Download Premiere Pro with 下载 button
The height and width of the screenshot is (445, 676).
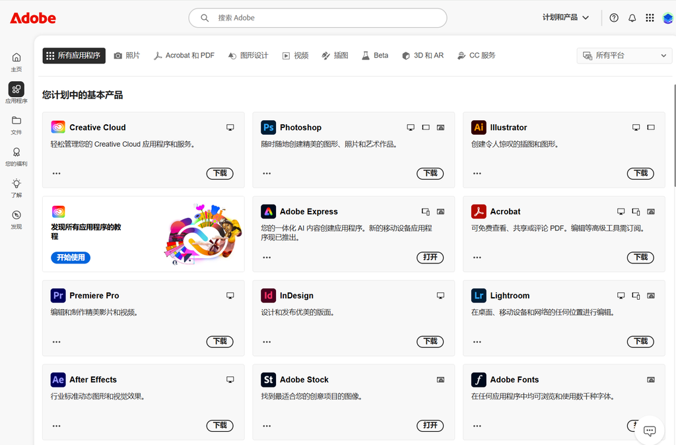[220, 341]
